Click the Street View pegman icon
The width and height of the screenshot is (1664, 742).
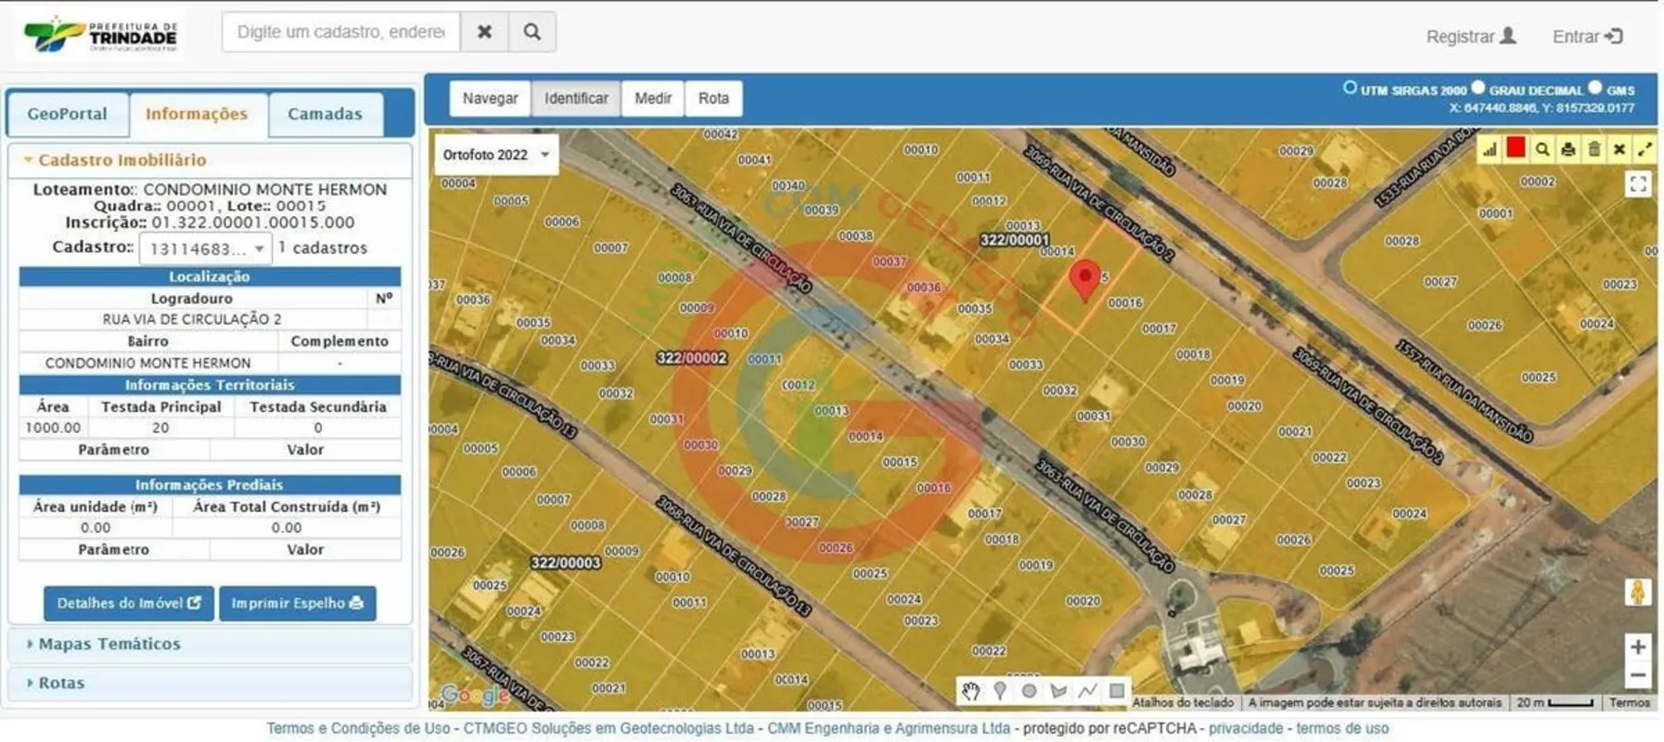coord(1638,592)
